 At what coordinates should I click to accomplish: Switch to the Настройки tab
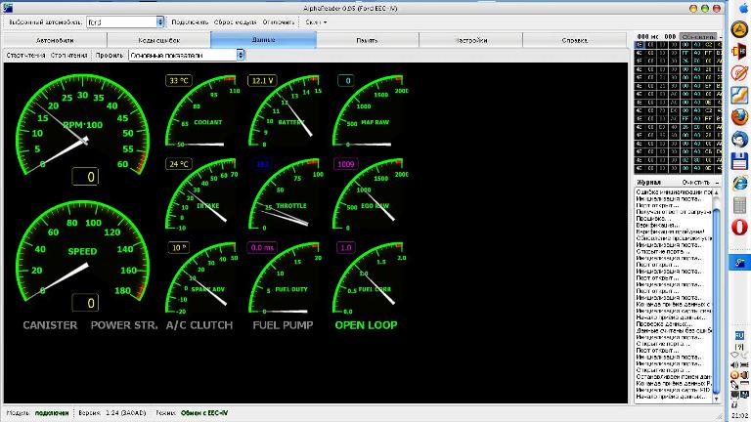(x=471, y=40)
